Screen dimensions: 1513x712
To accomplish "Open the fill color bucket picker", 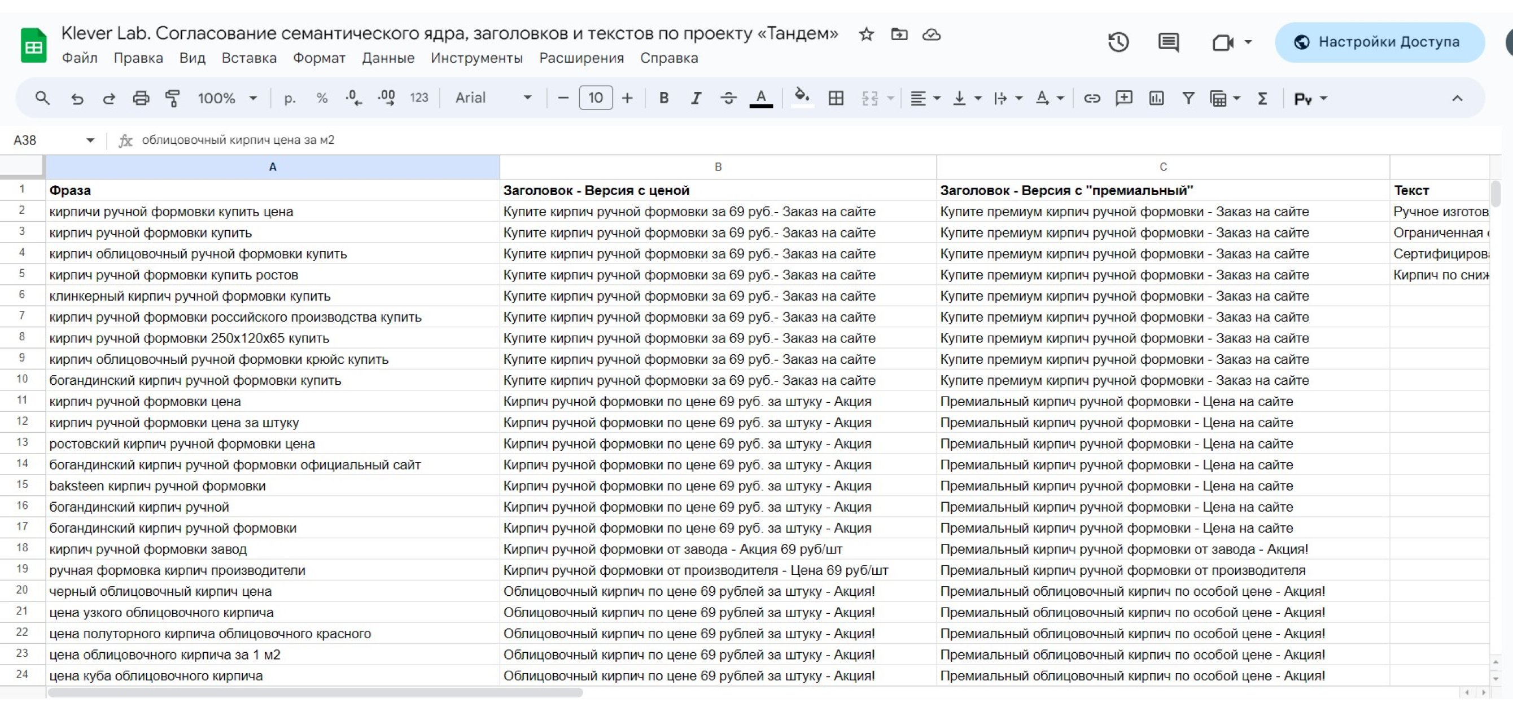I will pos(802,97).
